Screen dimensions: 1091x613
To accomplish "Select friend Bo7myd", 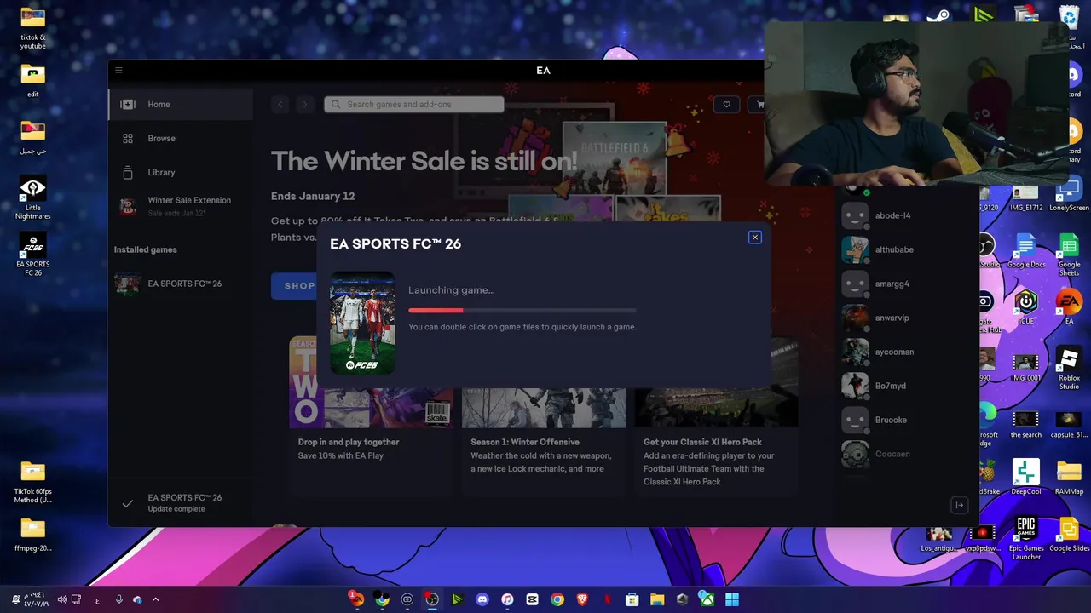I will coord(905,386).
